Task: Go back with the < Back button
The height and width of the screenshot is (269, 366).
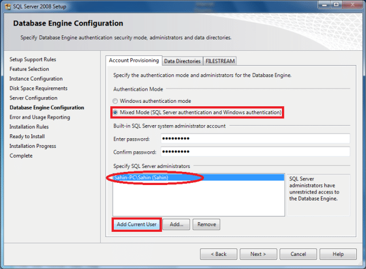Action: tap(218, 254)
